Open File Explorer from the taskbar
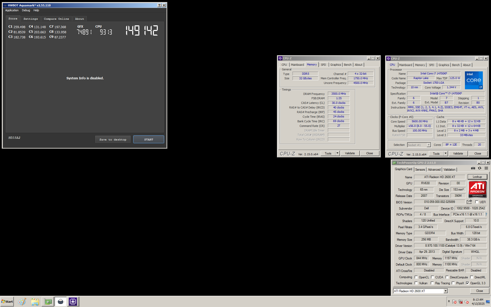491x307 pixels. coord(35,302)
